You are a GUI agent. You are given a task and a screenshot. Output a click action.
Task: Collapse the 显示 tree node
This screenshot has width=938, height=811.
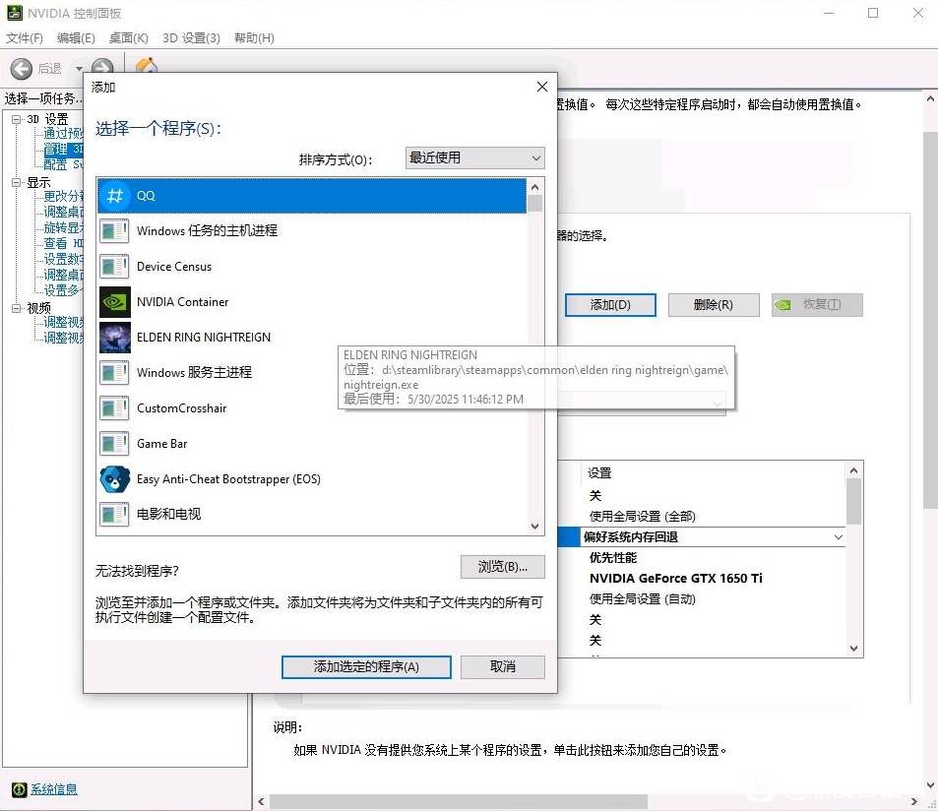point(16,182)
